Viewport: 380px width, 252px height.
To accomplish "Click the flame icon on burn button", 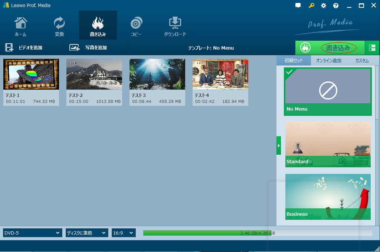I will point(305,48).
